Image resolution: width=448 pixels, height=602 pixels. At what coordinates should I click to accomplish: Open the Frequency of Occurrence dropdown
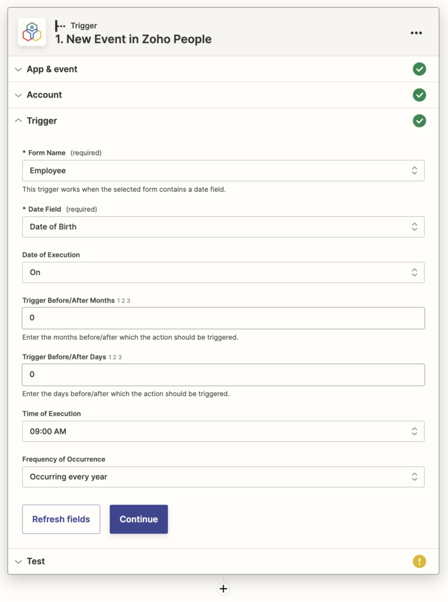223,477
